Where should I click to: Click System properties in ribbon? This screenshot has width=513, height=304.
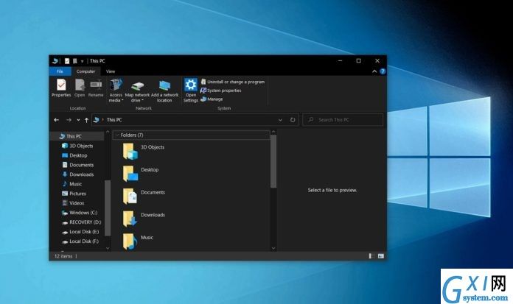click(x=221, y=91)
